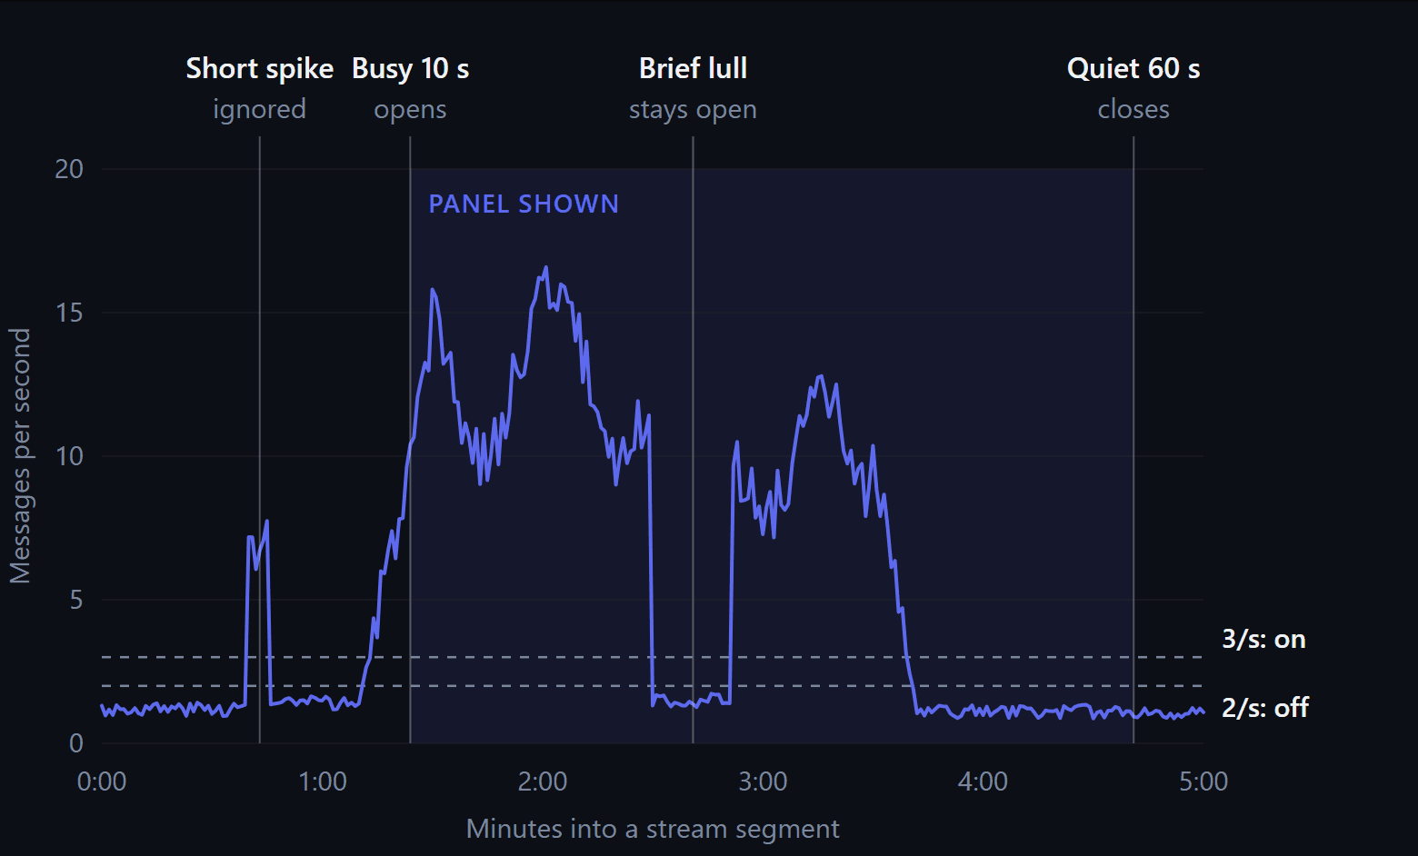Click the x-axis tick label 5:00

pyautogui.click(x=1203, y=781)
